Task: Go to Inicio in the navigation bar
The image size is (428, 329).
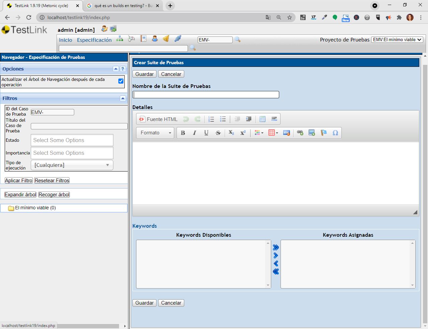Action: [x=66, y=40]
